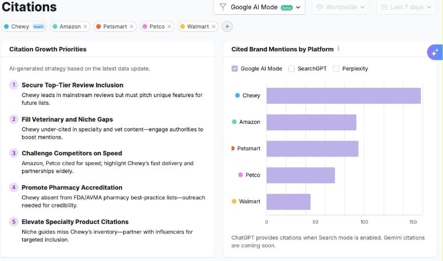Add a new competitor with plus button
Viewport: 443px width, 261px height.
(x=227, y=27)
